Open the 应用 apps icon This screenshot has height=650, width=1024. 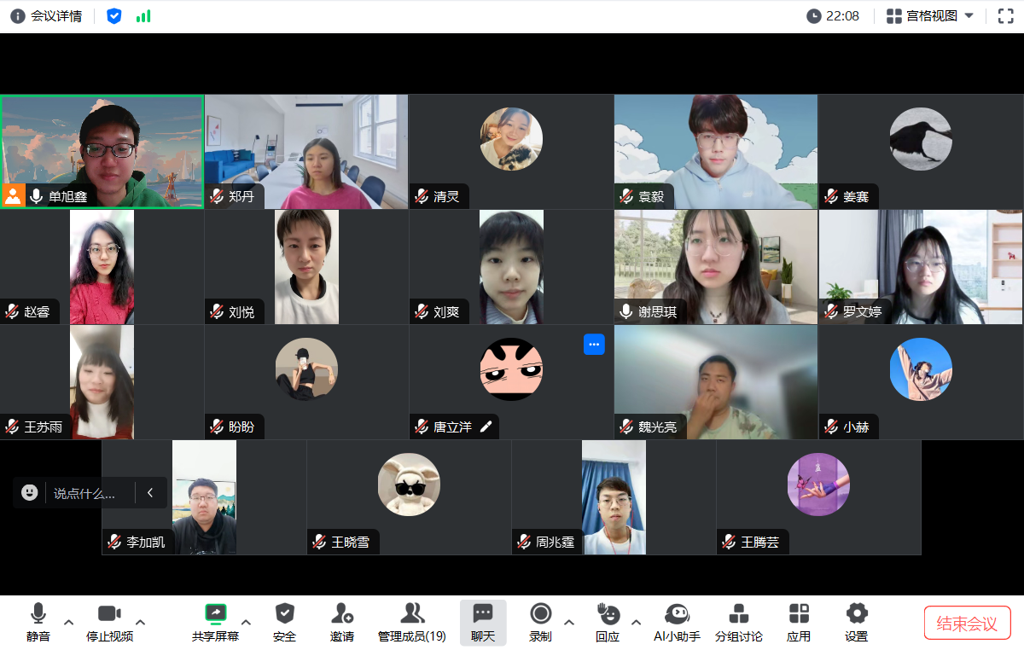(799, 622)
